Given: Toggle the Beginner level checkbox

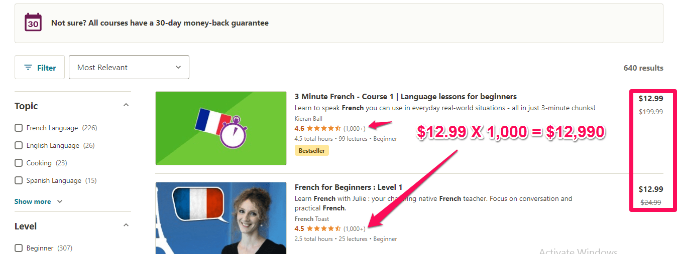Looking at the screenshot, I should tap(19, 248).
